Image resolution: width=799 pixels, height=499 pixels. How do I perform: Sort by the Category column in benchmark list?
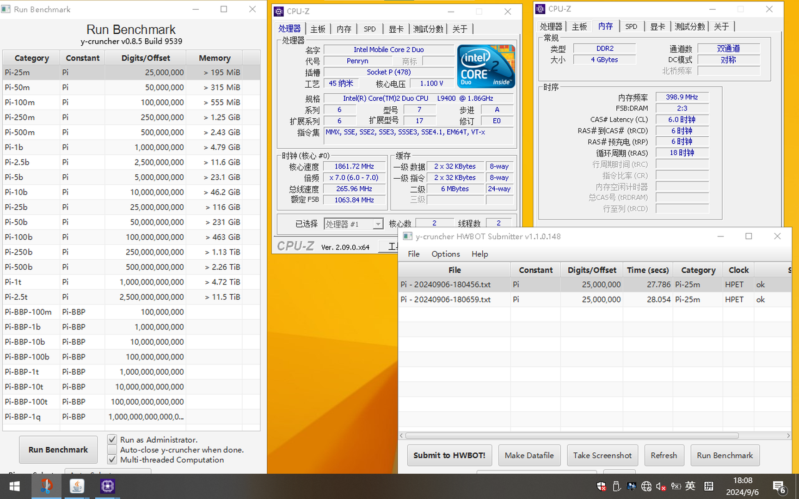coord(31,58)
